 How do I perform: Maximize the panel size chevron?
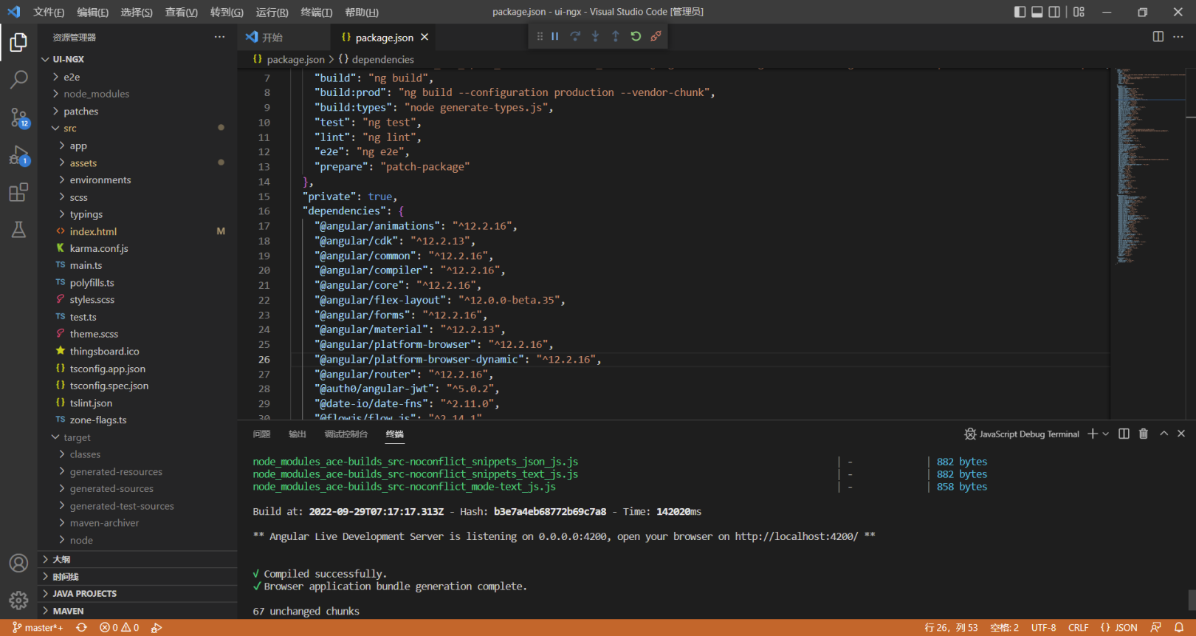coord(1164,434)
